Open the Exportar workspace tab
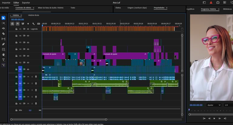233x125 pixels. click(x=26, y=2)
